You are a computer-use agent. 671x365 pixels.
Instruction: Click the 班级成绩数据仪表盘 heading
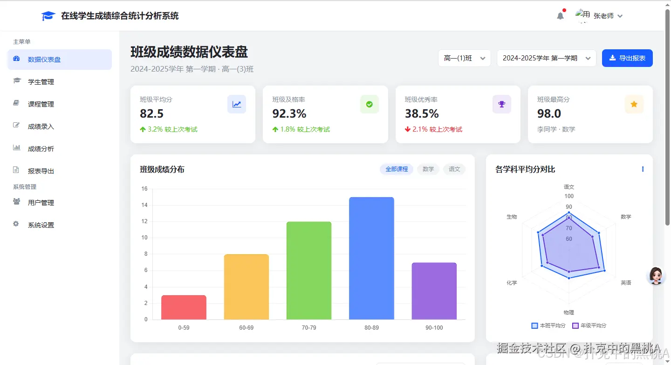[189, 52]
